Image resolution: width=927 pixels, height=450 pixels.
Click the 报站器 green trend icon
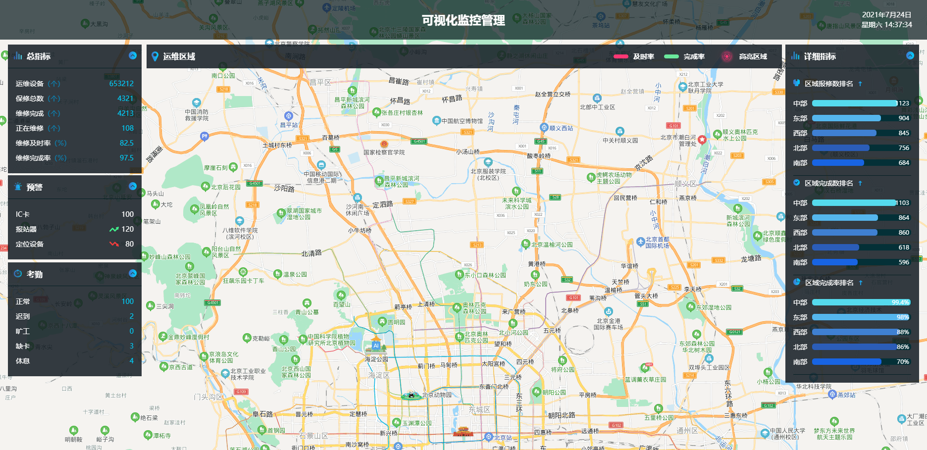pyautogui.click(x=114, y=229)
